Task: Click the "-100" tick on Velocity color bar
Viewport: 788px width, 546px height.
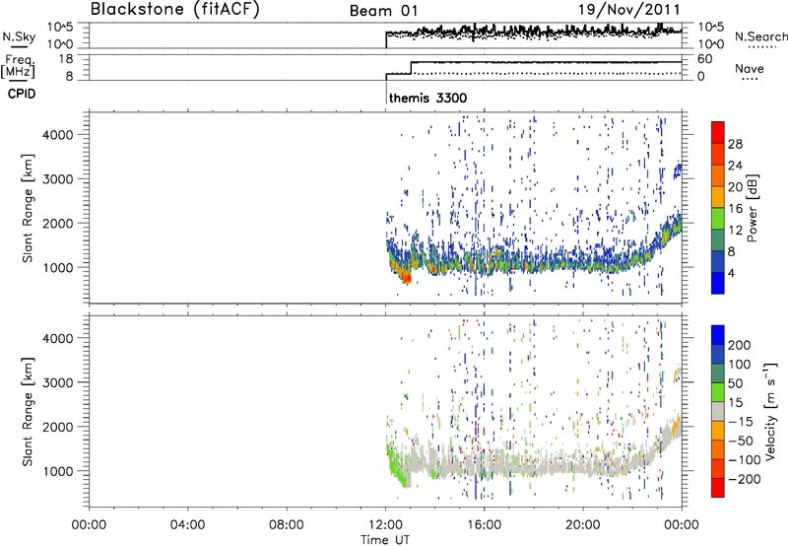Action: (x=745, y=460)
